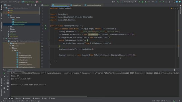Viewport: 182px width, 102px height.
Task: Toggle soft-wrap in the Run console
Action: [x=8, y=80]
